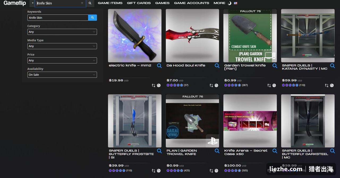The width and height of the screenshot is (340, 178).
Task: Open the PLAN Garden Trowel Knife PlayStation image
Action: click(x=192, y=121)
